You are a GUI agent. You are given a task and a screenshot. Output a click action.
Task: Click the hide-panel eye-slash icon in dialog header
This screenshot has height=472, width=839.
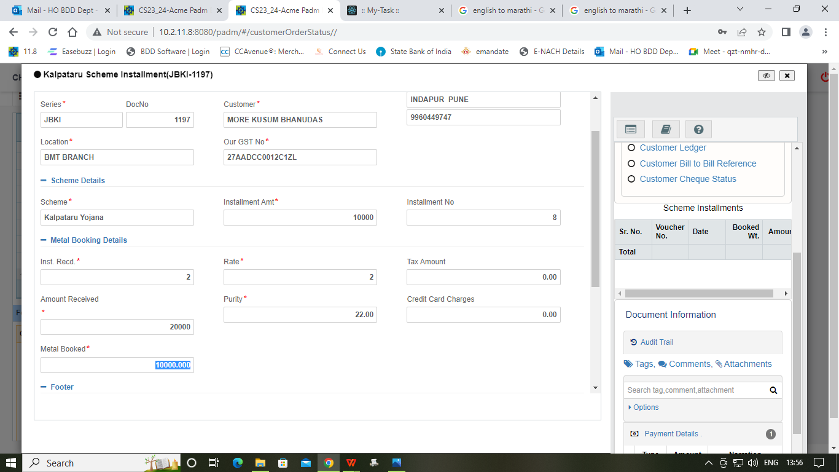(x=766, y=76)
